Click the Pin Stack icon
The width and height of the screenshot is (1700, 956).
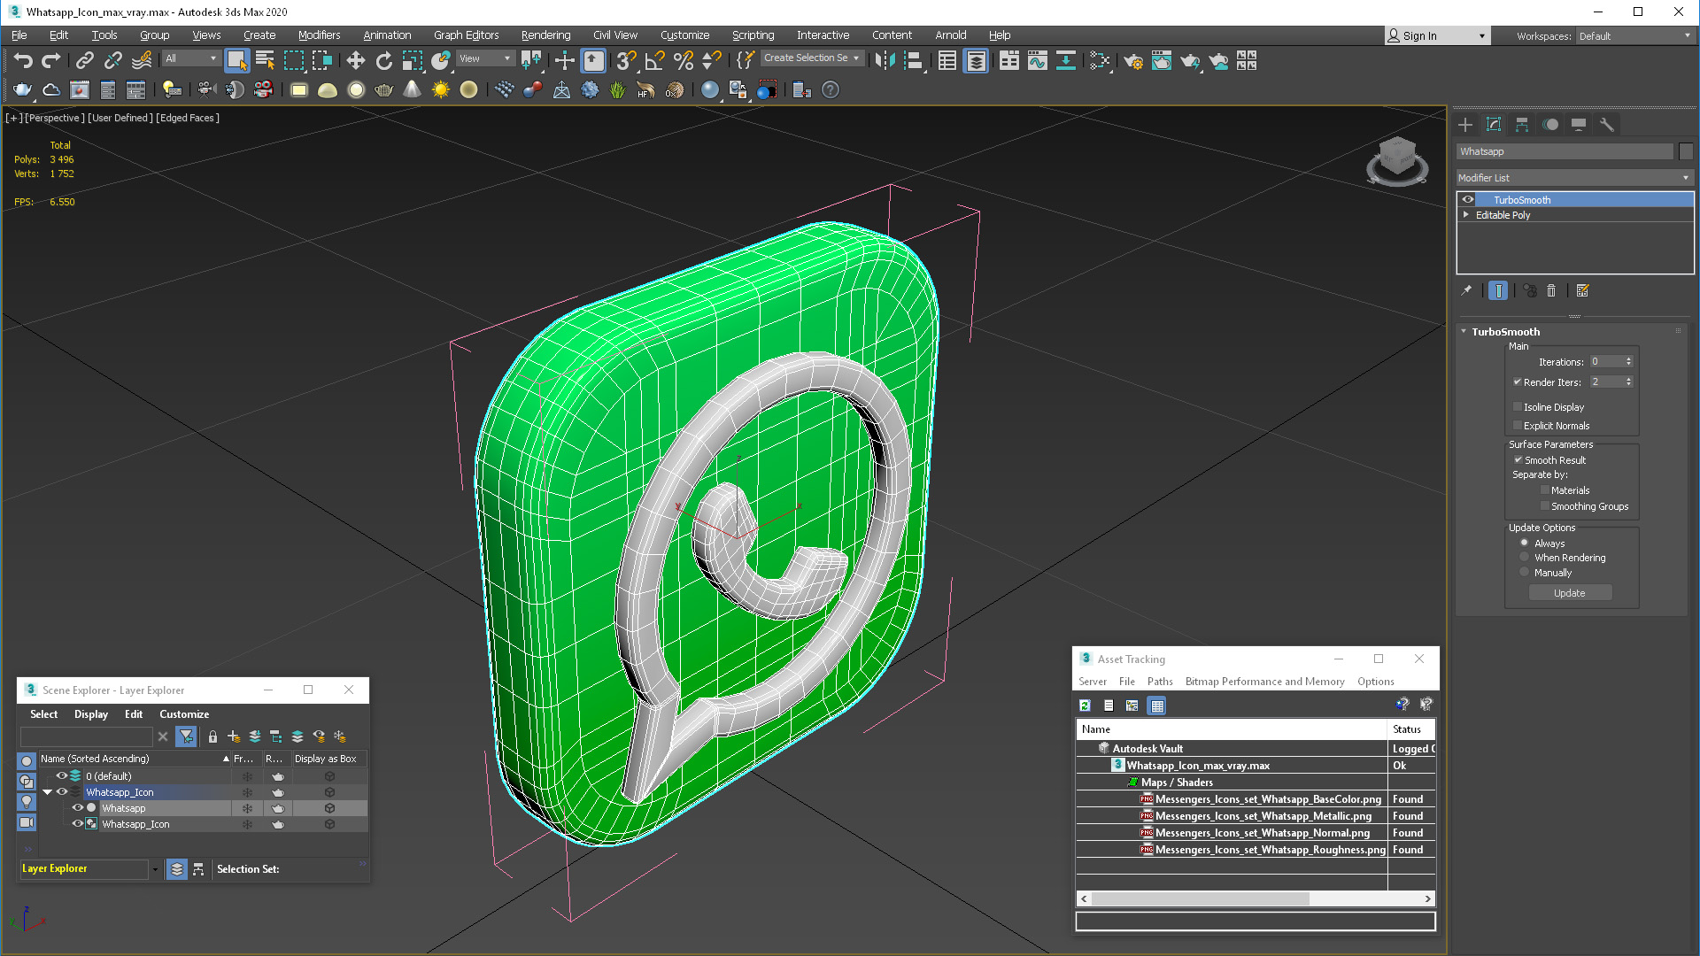click(1466, 290)
